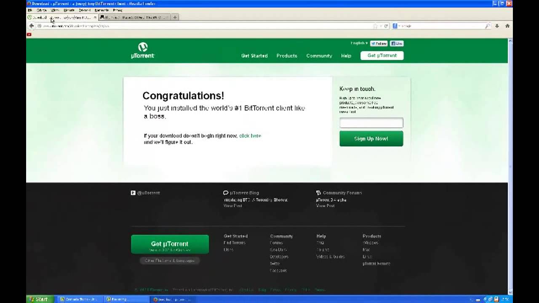Open the Developers footer link
Viewport: 539px width, 303px height.
tap(279, 257)
